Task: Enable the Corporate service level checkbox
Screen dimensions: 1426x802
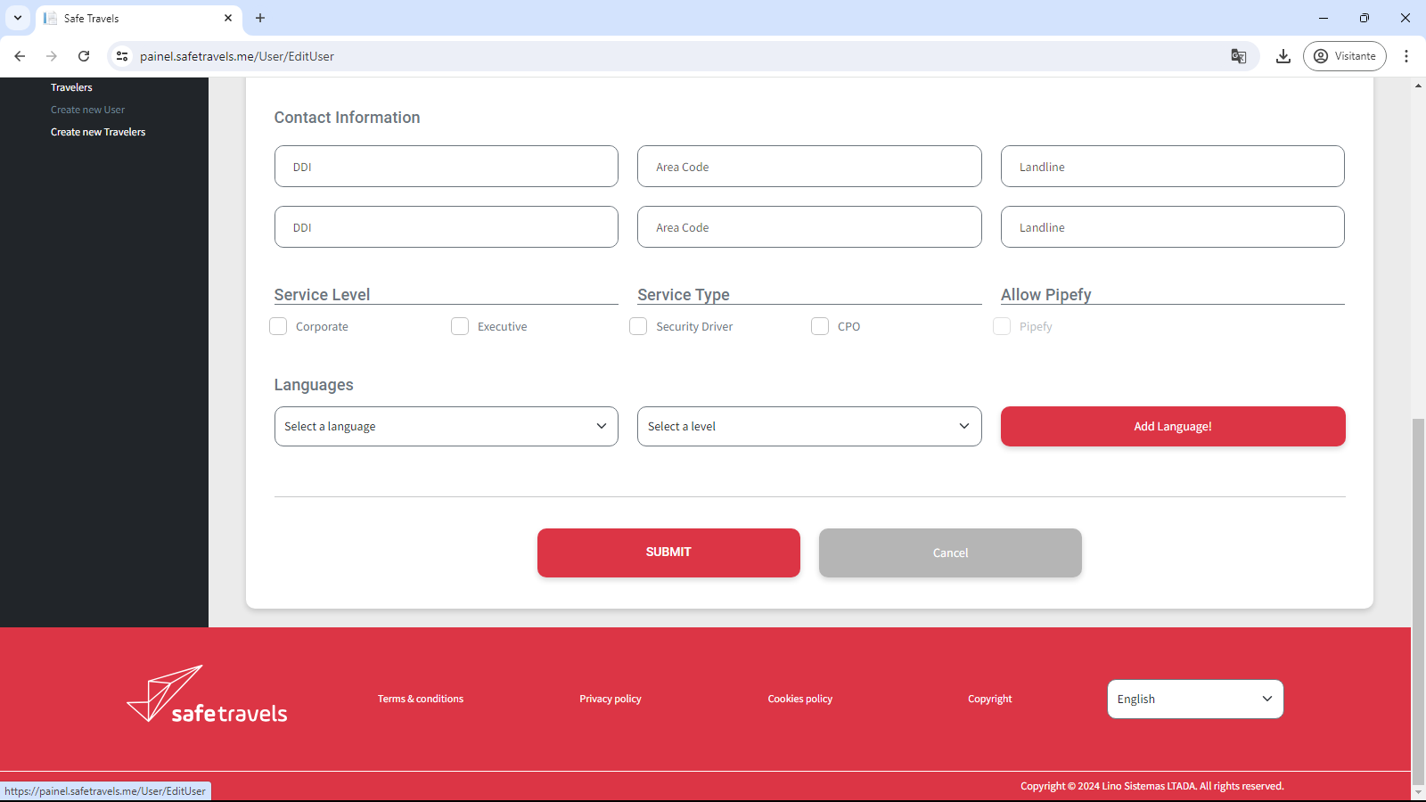Action: tap(279, 327)
